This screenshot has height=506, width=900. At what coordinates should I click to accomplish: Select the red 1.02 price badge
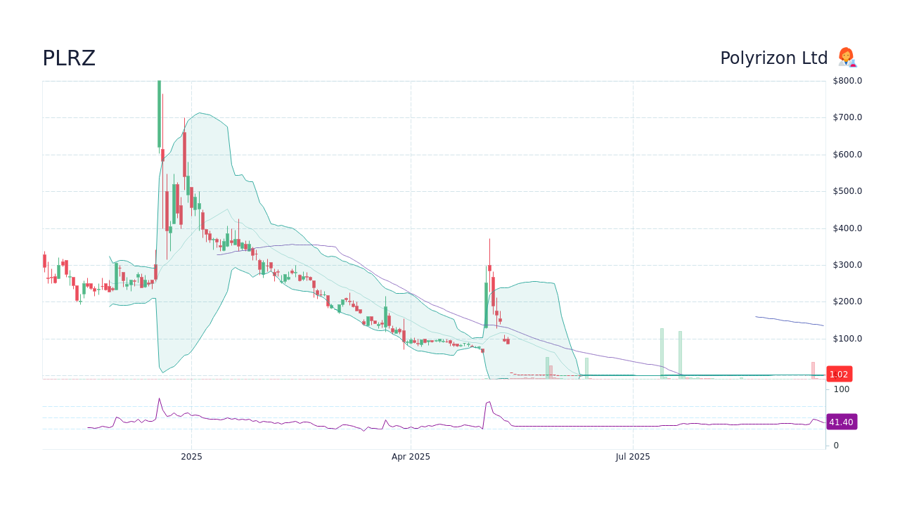pos(838,374)
